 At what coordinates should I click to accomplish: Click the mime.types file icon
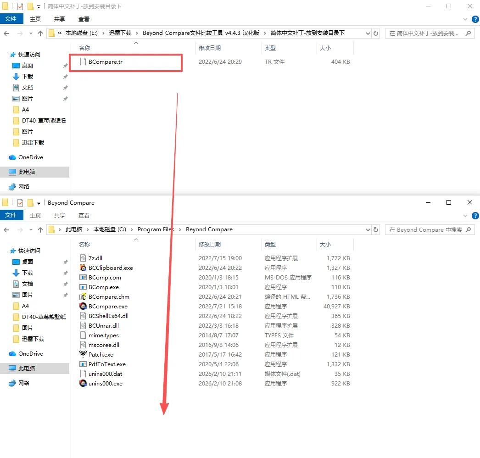(83, 335)
